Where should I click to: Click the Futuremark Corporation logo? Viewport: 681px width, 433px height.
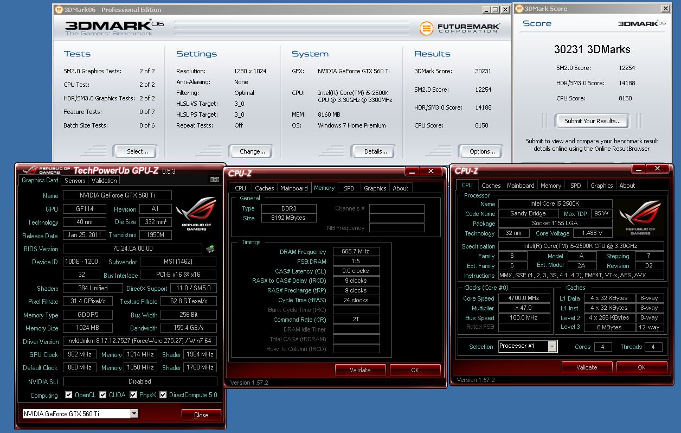pos(460,28)
